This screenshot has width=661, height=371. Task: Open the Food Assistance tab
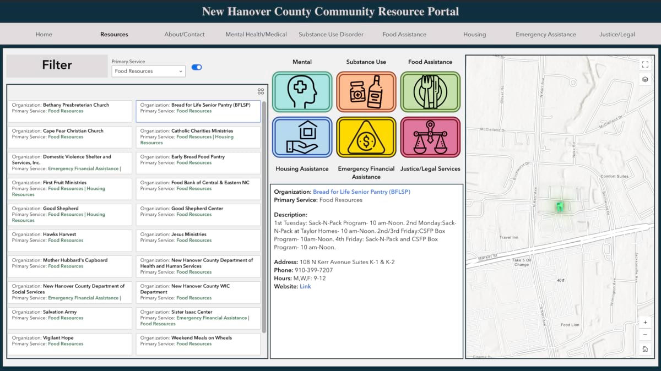coord(404,34)
